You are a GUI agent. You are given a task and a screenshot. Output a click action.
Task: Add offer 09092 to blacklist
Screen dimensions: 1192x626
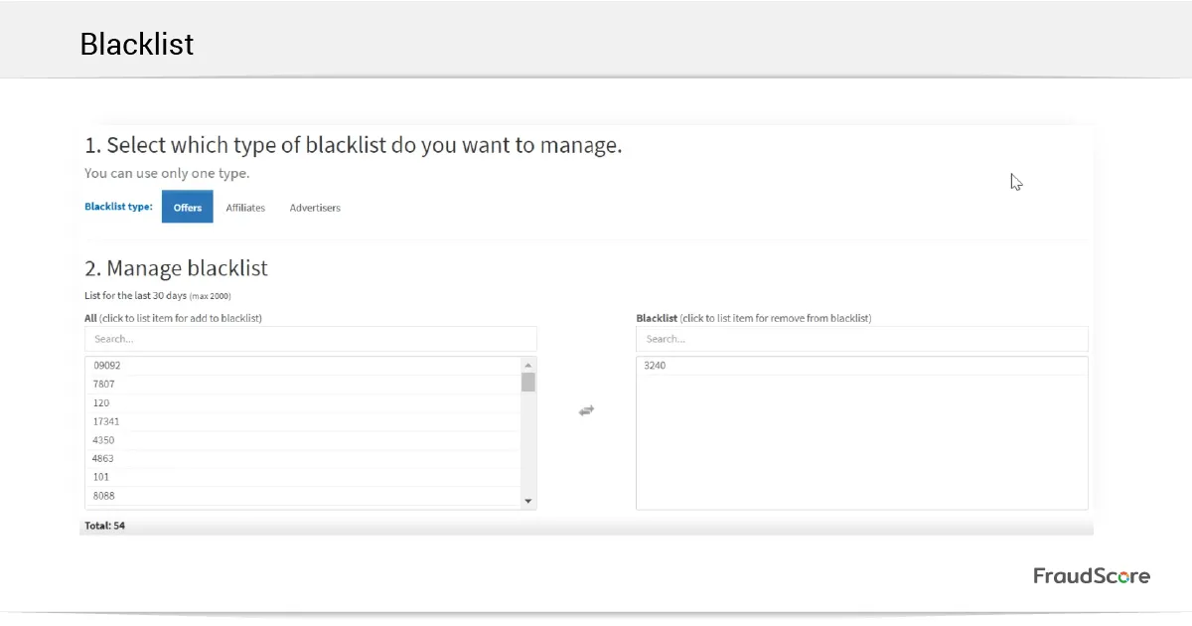(302, 366)
